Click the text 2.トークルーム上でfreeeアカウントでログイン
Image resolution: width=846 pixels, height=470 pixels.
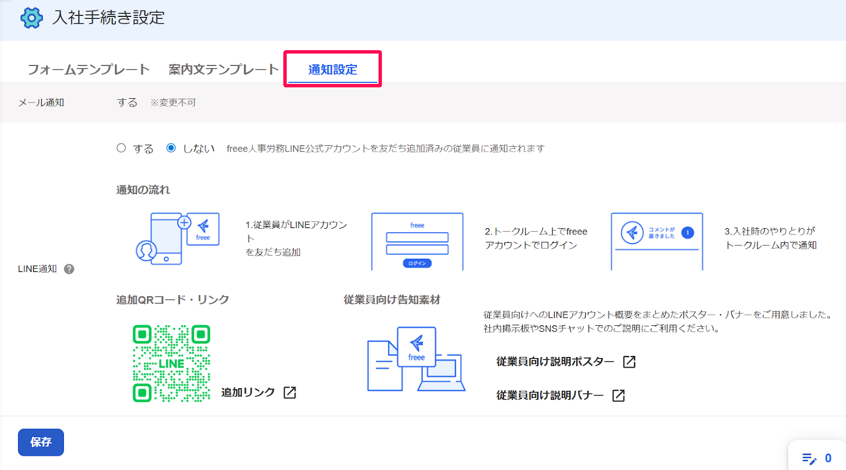(536, 238)
